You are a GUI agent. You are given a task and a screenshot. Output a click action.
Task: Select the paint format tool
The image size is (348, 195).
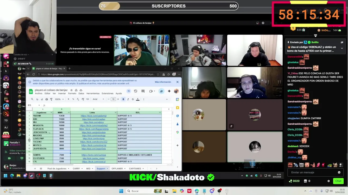(51, 99)
